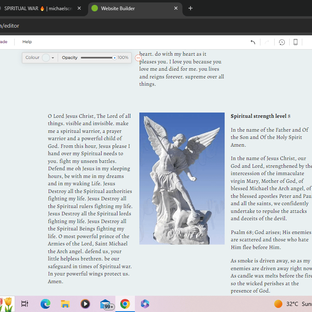Click the 100% opacity value
Image resolution: width=312 pixels, height=312 pixels.
(123, 58)
